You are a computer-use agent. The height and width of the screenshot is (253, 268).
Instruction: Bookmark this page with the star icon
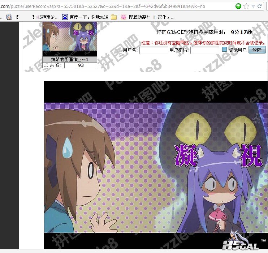pos(246,7)
